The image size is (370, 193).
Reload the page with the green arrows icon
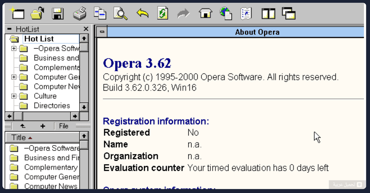(x=162, y=14)
